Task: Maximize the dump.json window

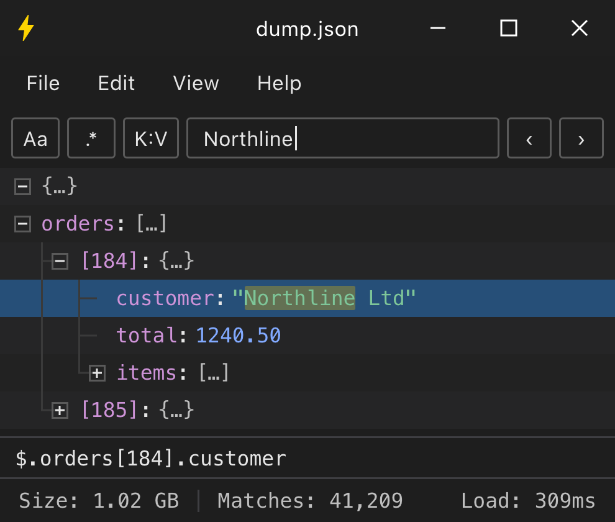Action: coord(509,28)
